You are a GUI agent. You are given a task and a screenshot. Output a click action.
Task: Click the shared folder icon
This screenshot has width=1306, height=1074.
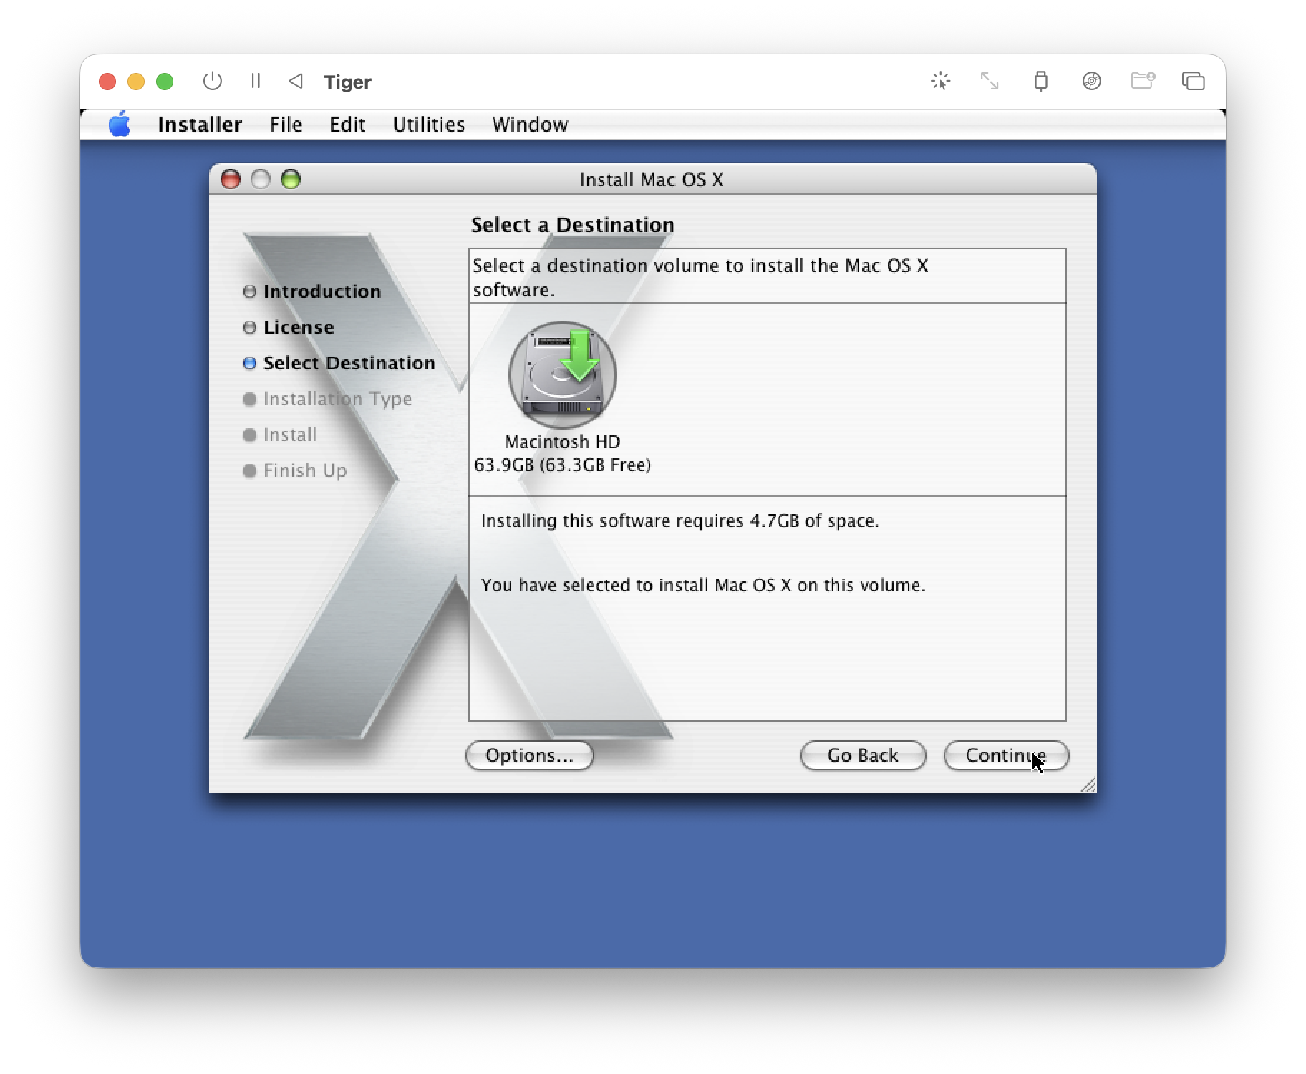pyautogui.click(x=1142, y=81)
